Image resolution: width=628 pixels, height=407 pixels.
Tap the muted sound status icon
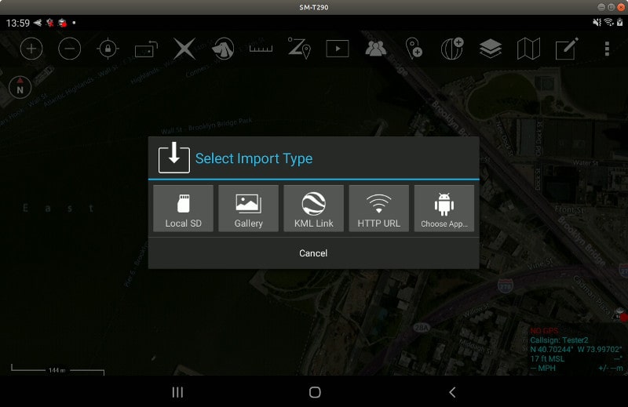597,23
